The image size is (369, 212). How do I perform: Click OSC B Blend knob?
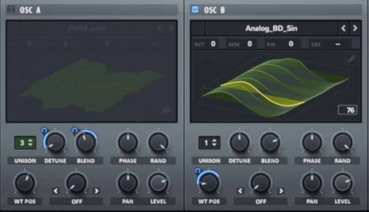[270, 143]
